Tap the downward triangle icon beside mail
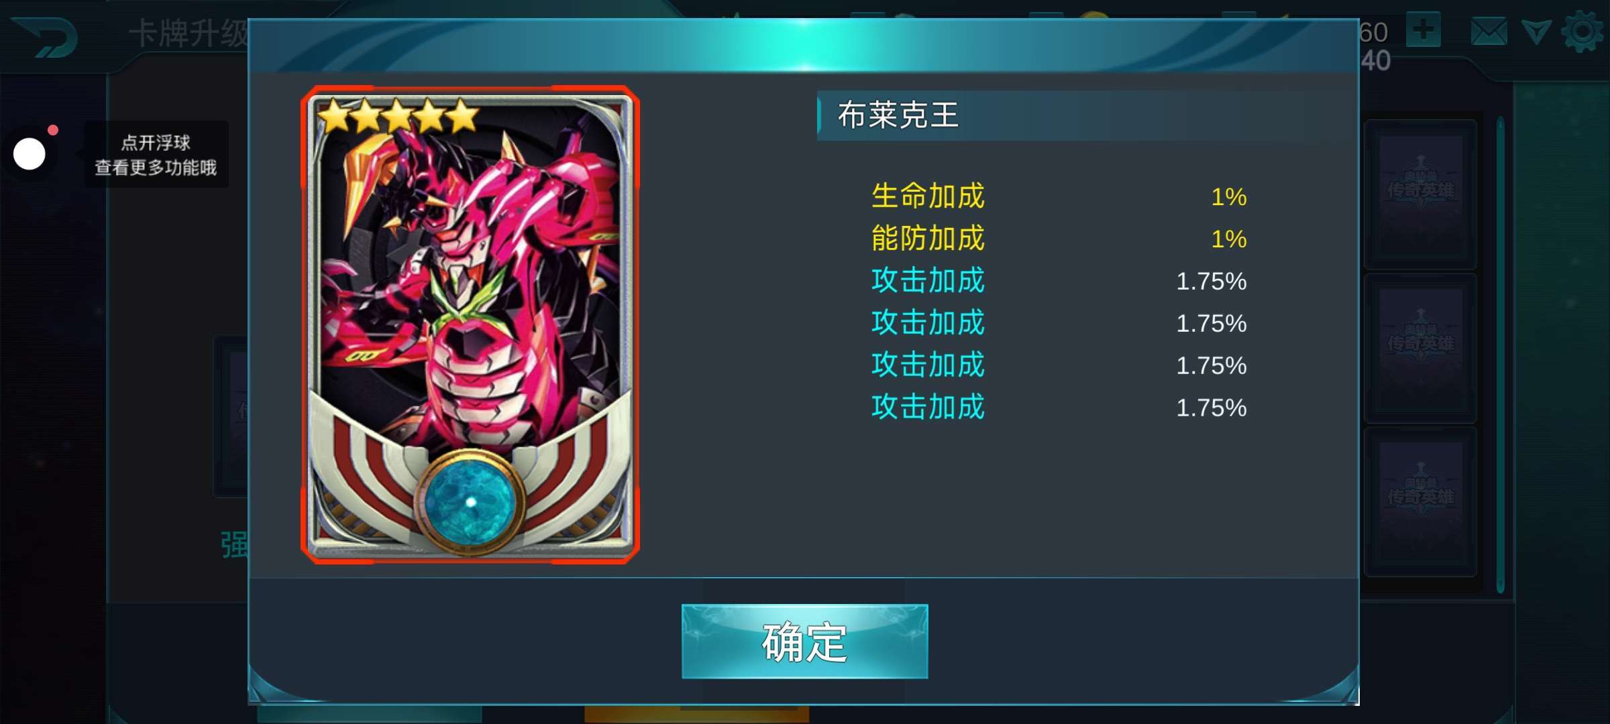The height and width of the screenshot is (724, 1610). pyautogui.click(x=1536, y=32)
